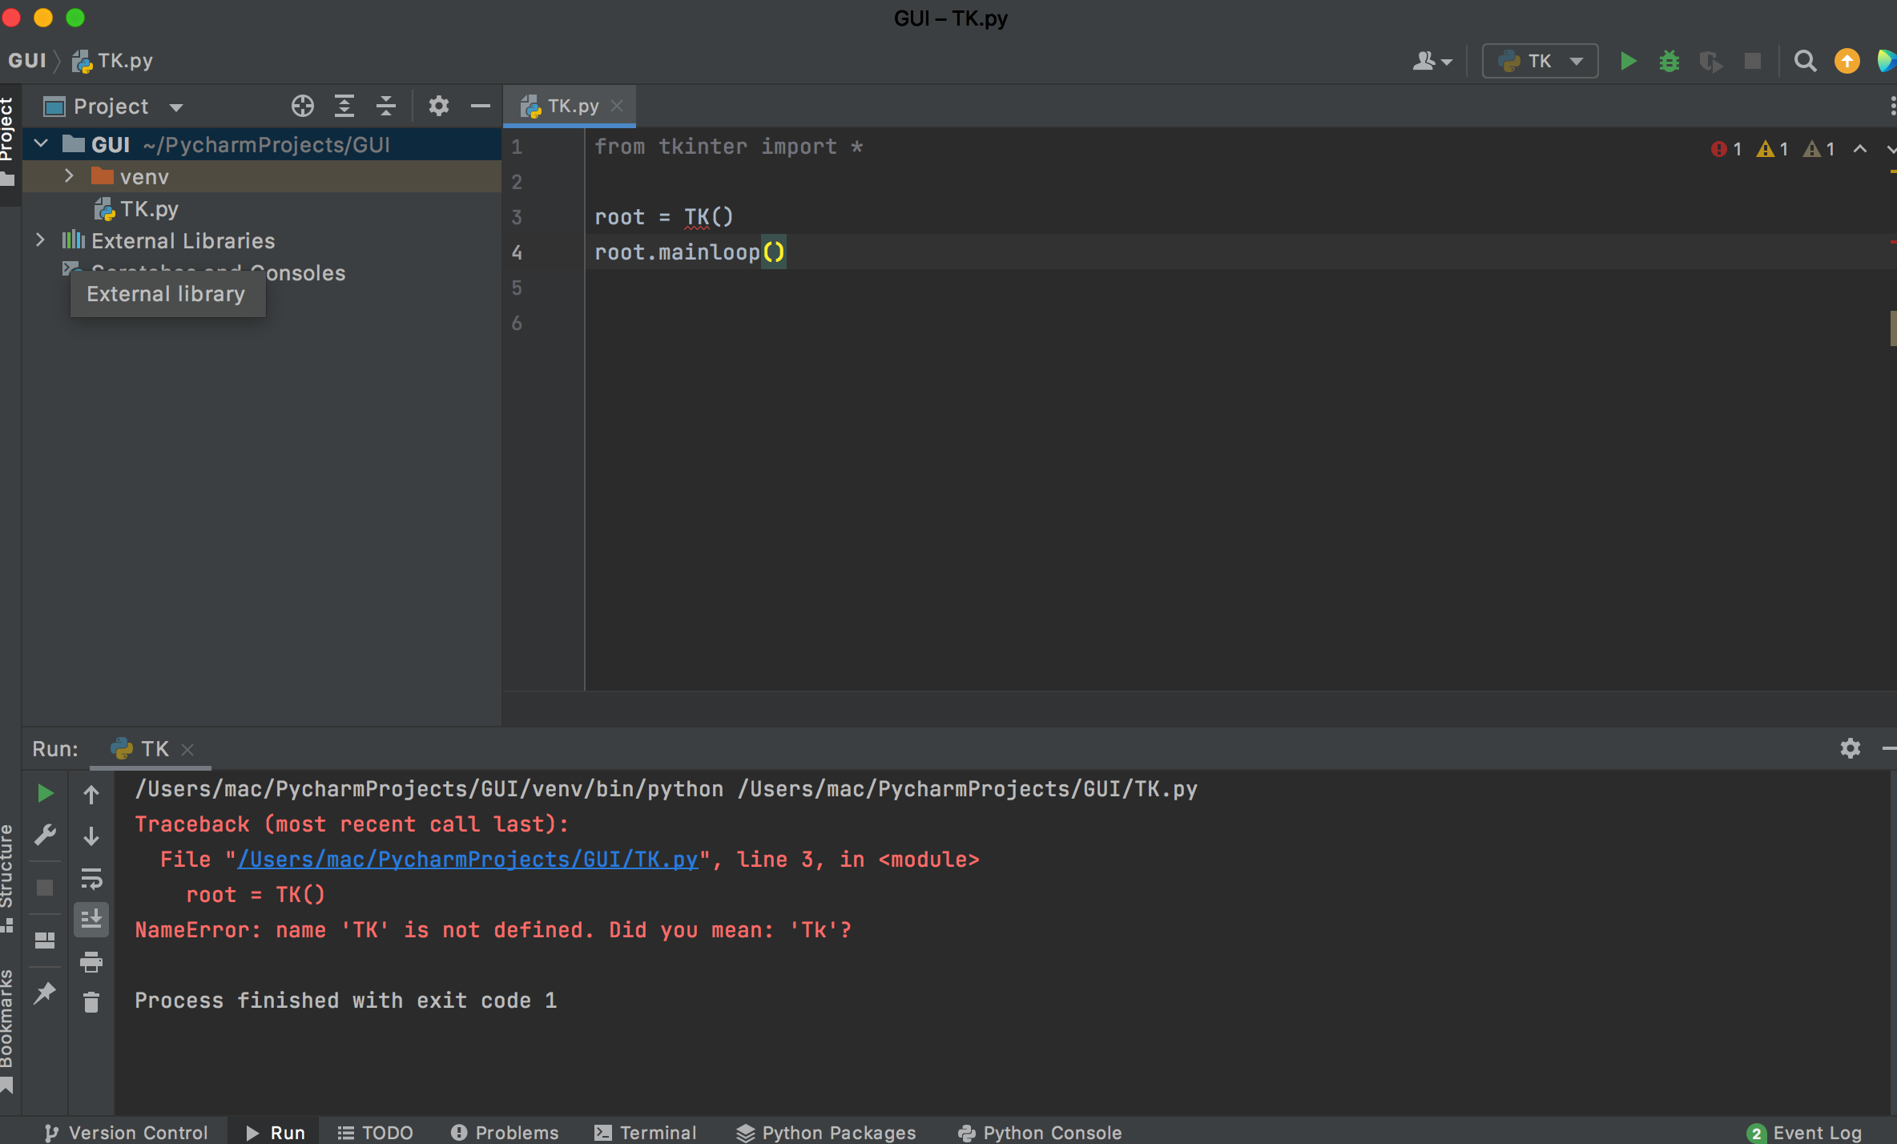Collapse all icon in Project toolbar
Image resolution: width=1897 pixels, height=1144 pixels.
point(385,106)
